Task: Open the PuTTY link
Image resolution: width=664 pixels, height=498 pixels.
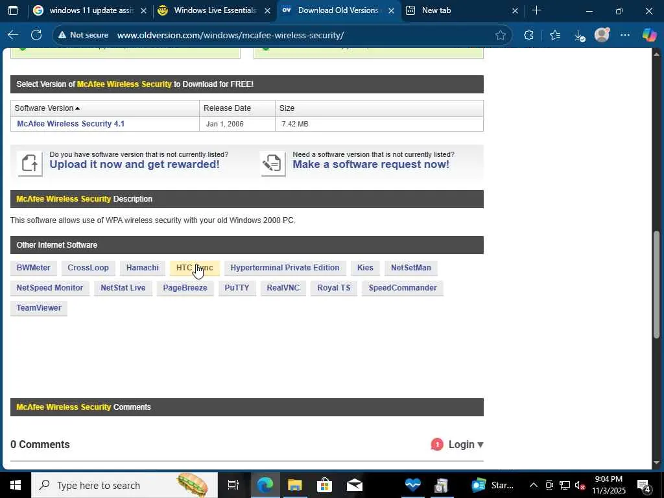Action: 237,287
